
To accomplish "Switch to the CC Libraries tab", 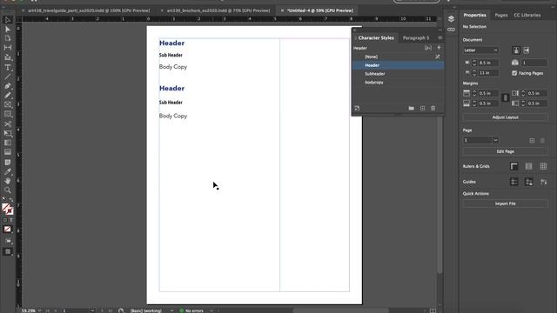I will coord(527,16).
